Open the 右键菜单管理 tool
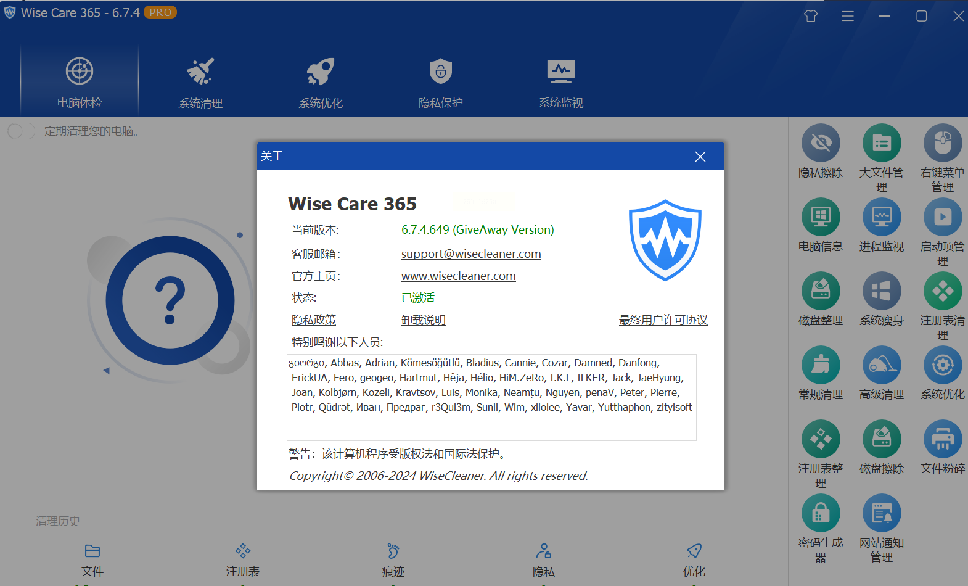968x586 pixels. tap(943, 159)
